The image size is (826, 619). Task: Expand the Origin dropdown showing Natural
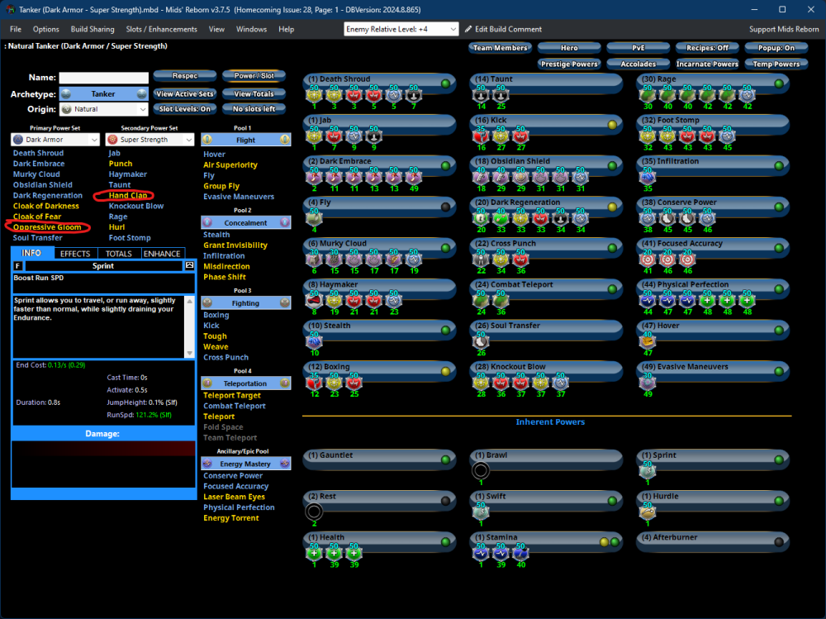pyautogui.click(x=104, y=109)
